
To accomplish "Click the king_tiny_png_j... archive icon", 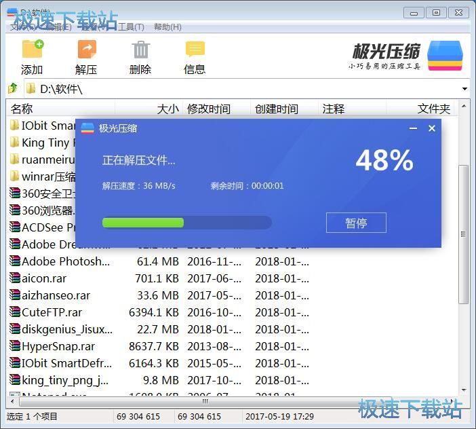I will [x=14, y=380].
